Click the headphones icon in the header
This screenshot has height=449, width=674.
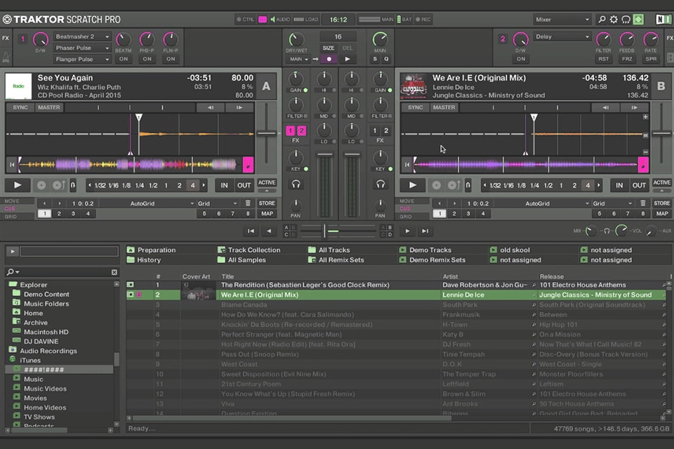coord(626,20)
